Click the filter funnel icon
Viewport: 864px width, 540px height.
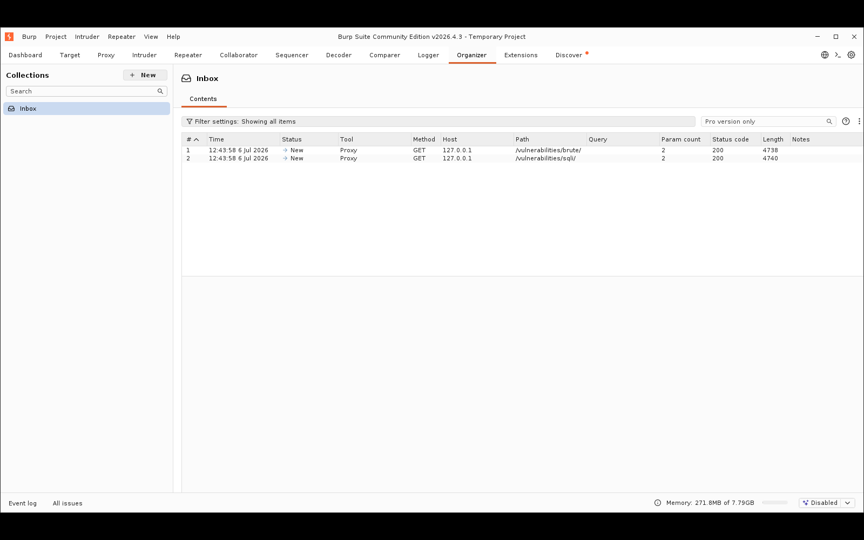[x=190, y=122]
